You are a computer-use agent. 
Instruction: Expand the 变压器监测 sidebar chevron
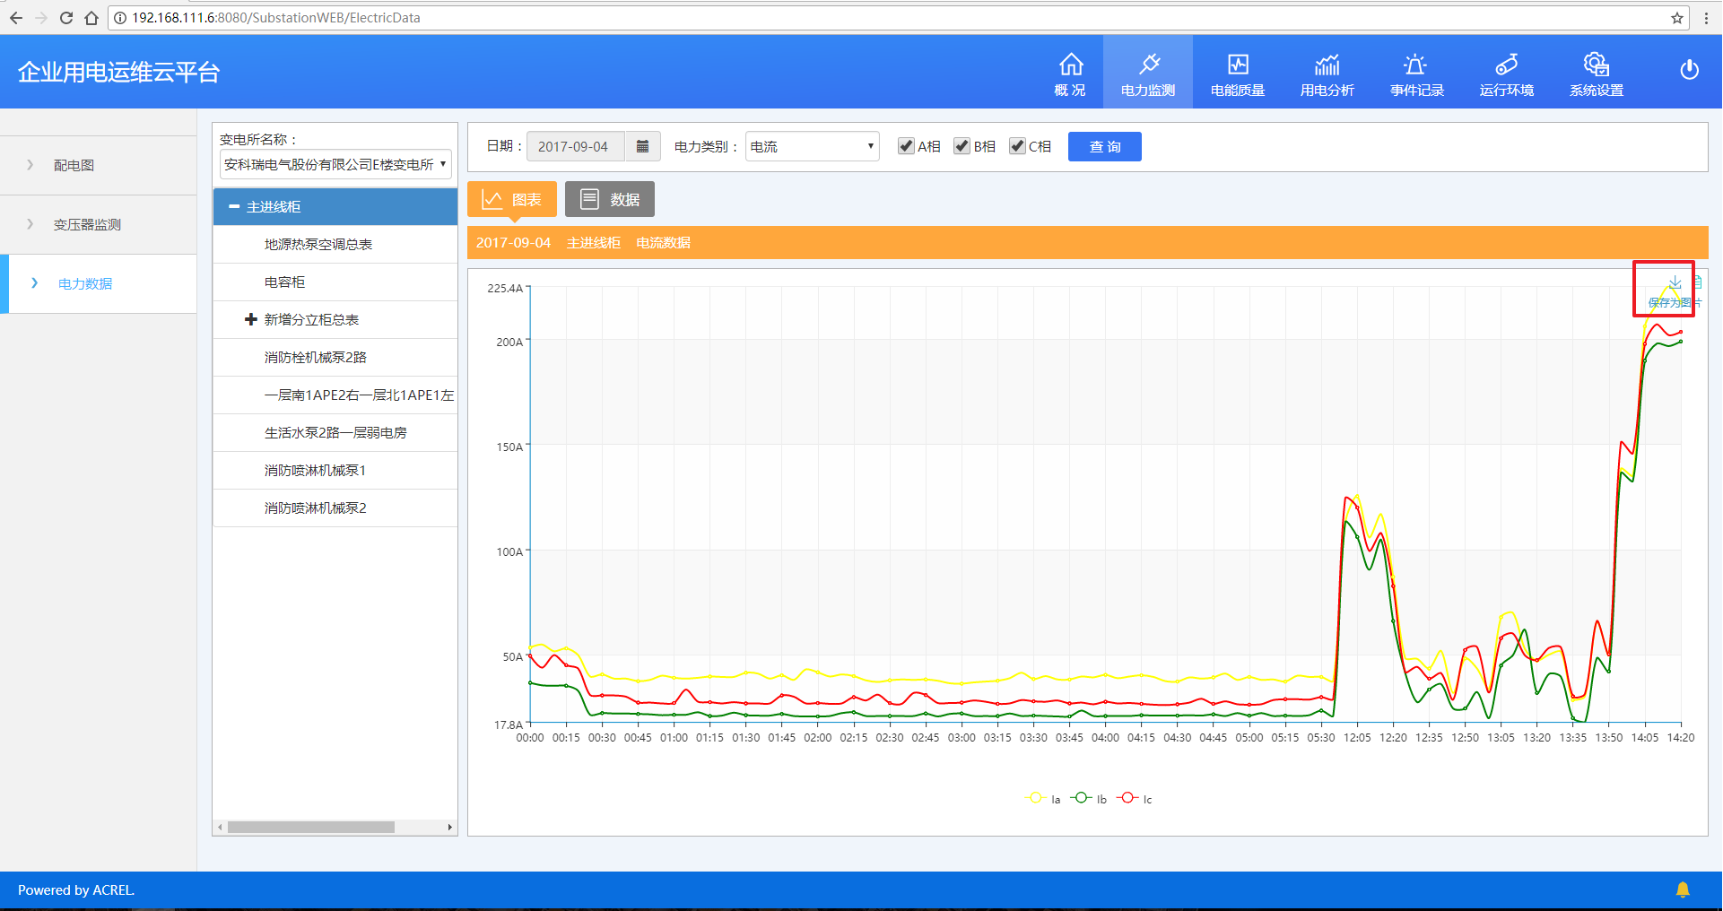(30, 224)
